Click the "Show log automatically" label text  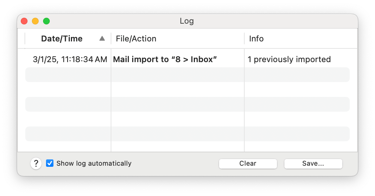[94, 163]
